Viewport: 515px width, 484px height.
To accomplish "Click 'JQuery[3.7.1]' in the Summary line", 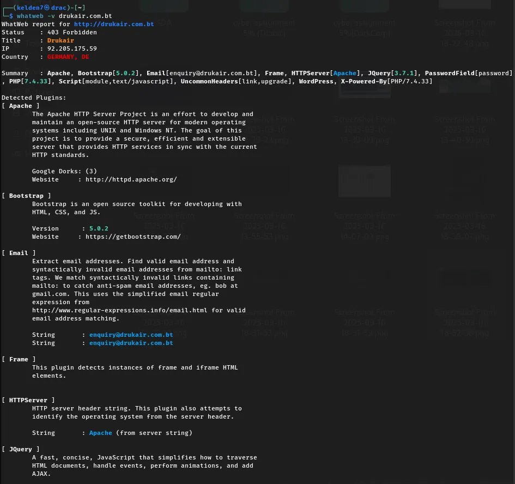I will pos(392,73).
